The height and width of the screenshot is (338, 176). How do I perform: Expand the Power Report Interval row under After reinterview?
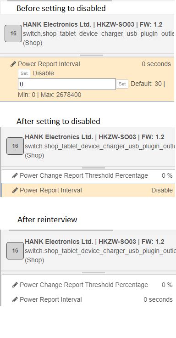click(x=88, y=299)
